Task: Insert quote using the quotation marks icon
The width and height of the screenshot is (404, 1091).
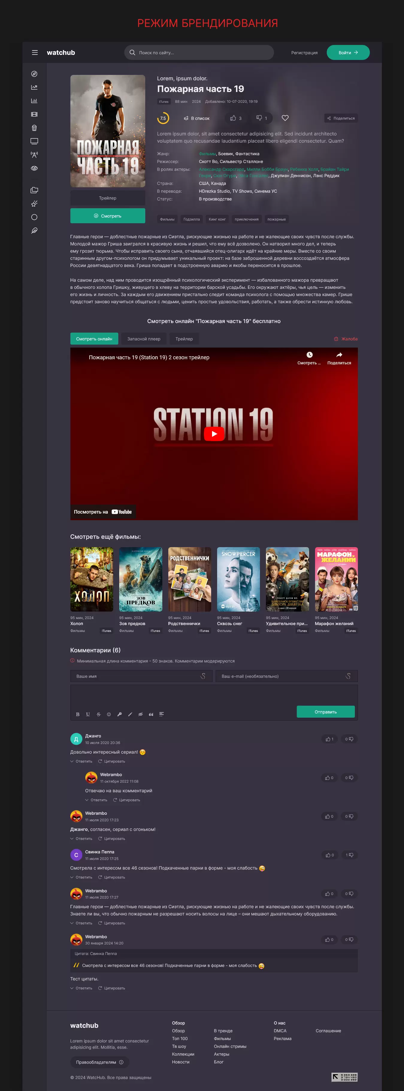Action: point(151,714)
